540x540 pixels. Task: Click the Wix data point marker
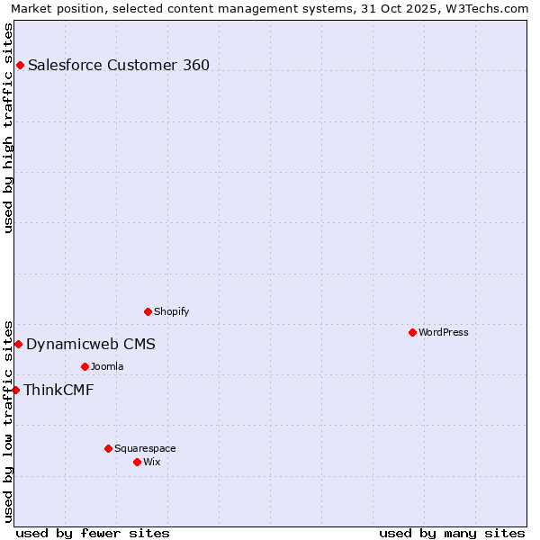[x=137, y=462]
